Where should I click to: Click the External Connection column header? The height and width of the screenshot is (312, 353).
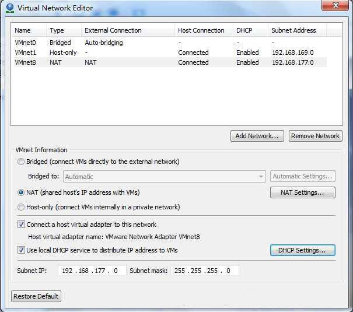128,30
